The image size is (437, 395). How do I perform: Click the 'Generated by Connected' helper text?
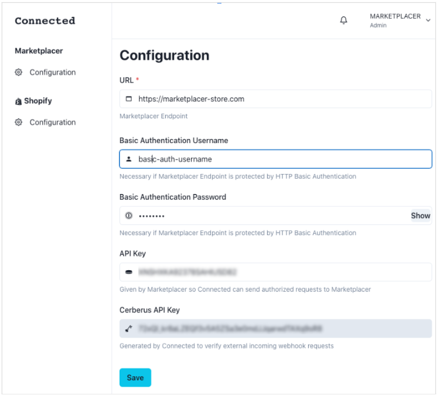(226, 346)
